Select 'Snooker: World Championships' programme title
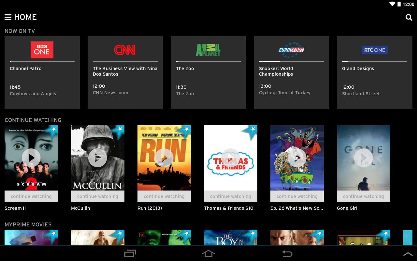The height and width of the screenshot is (261, 417). pos(276,71)
